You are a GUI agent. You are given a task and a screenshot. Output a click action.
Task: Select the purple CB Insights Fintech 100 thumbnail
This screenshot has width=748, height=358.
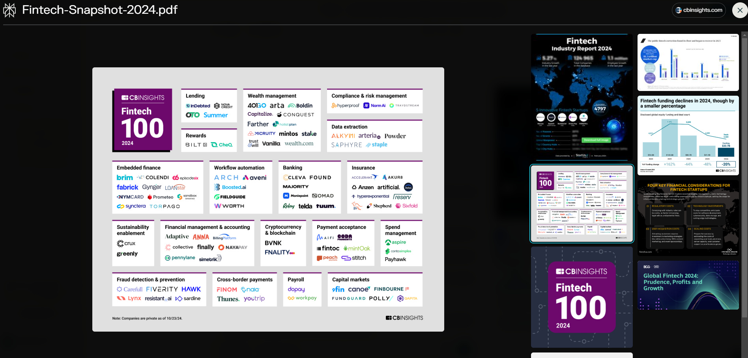pyautogui.click(x=582, y=297)
